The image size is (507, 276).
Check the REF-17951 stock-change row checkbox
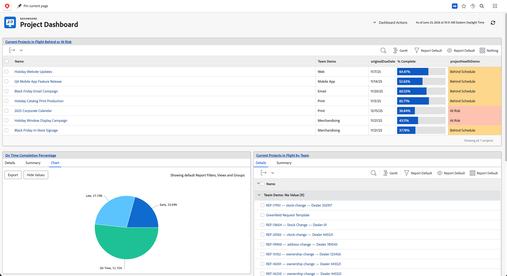click(x=262, y=205)
